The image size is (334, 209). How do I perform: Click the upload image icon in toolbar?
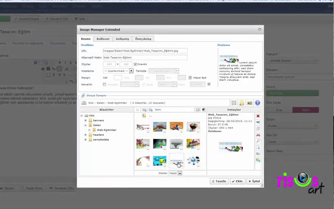(x=250, y=103)
